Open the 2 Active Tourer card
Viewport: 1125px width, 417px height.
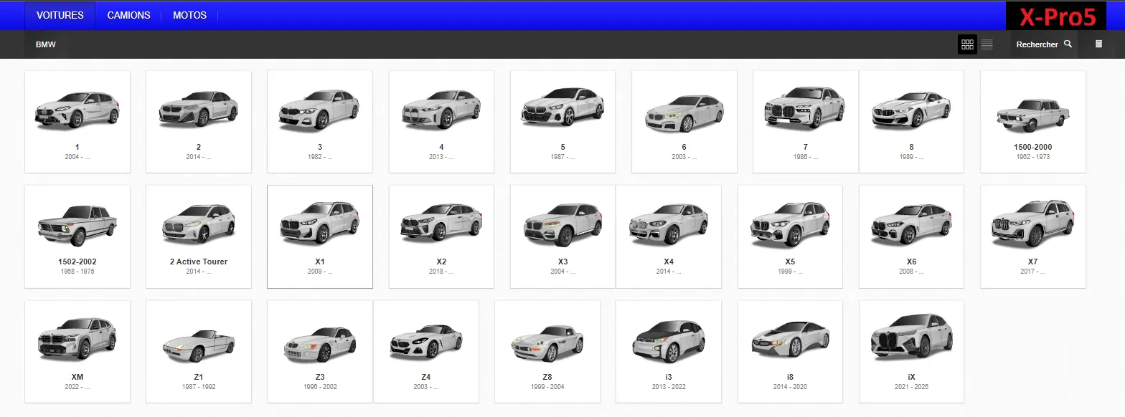pyautogui.click(x=199, y=236)
